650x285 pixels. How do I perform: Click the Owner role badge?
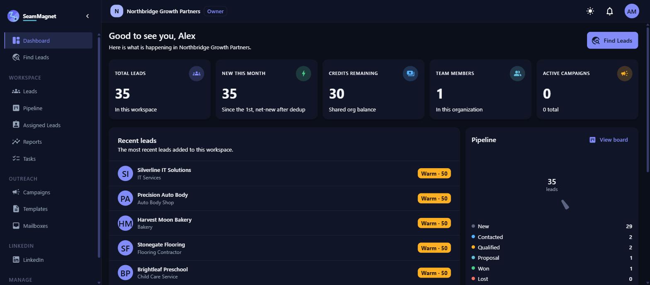click(x=215, y=11)
